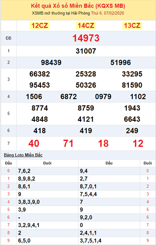
Task: Select the 14CZ code label
Action: 86,25
